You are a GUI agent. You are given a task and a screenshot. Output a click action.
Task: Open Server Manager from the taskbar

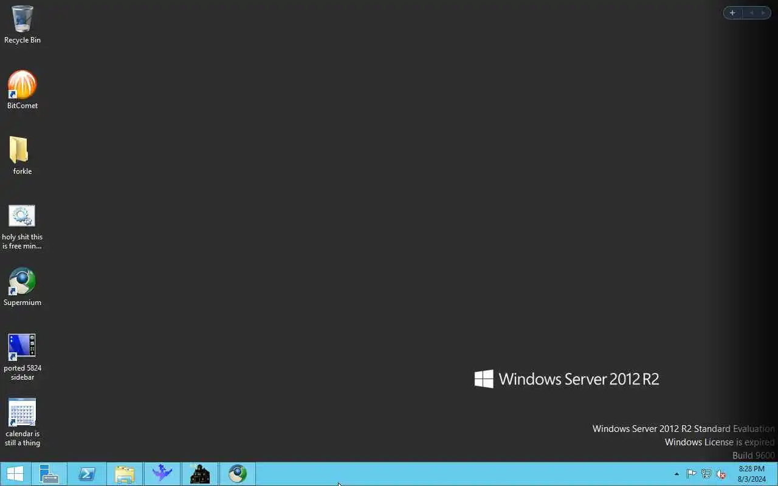click(x=49, y=474)
